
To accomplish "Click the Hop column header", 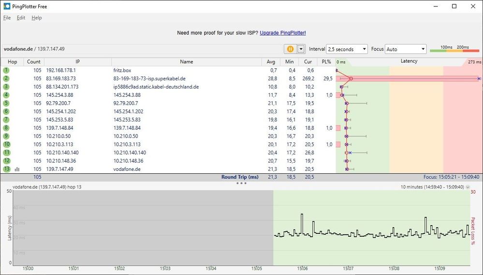I will point(12,61).
